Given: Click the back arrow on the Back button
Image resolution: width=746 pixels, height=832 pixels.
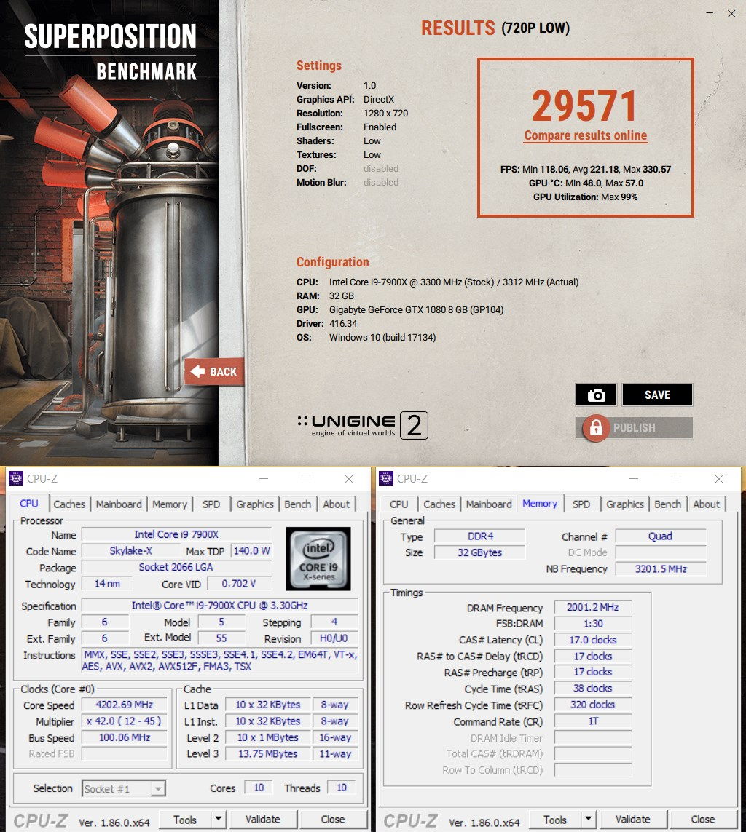Looking at the screenshot, I should coord(198,371).
